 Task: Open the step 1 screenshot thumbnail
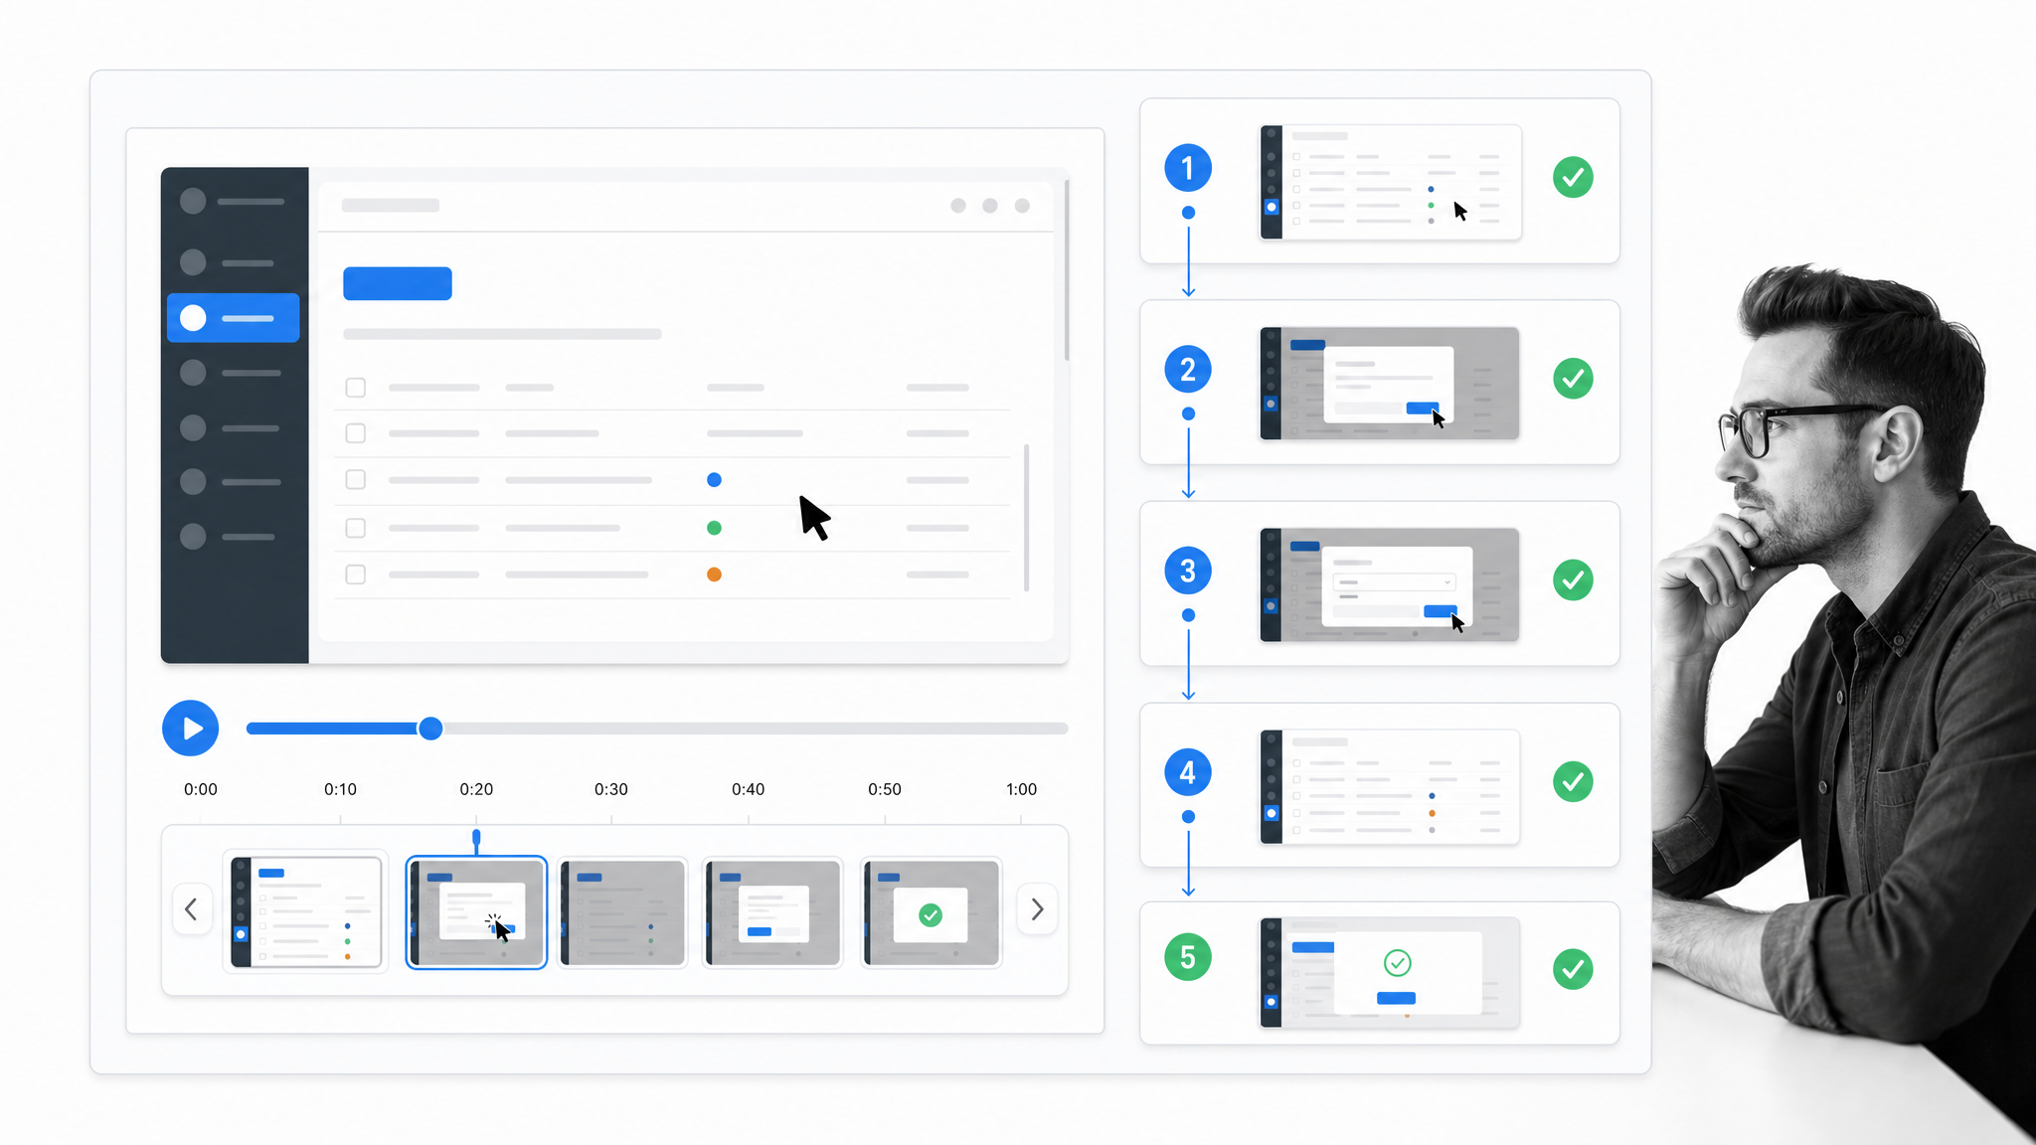(x=1391, y=182)
